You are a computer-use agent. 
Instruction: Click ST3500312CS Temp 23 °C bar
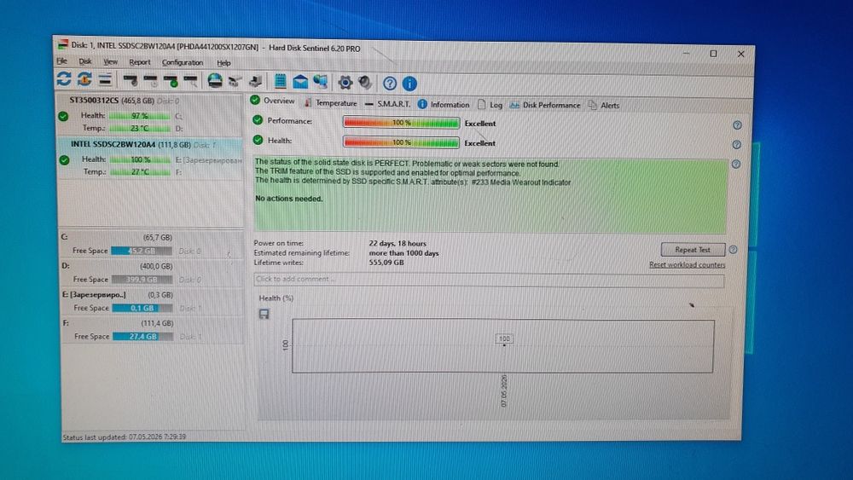[139, 128]
